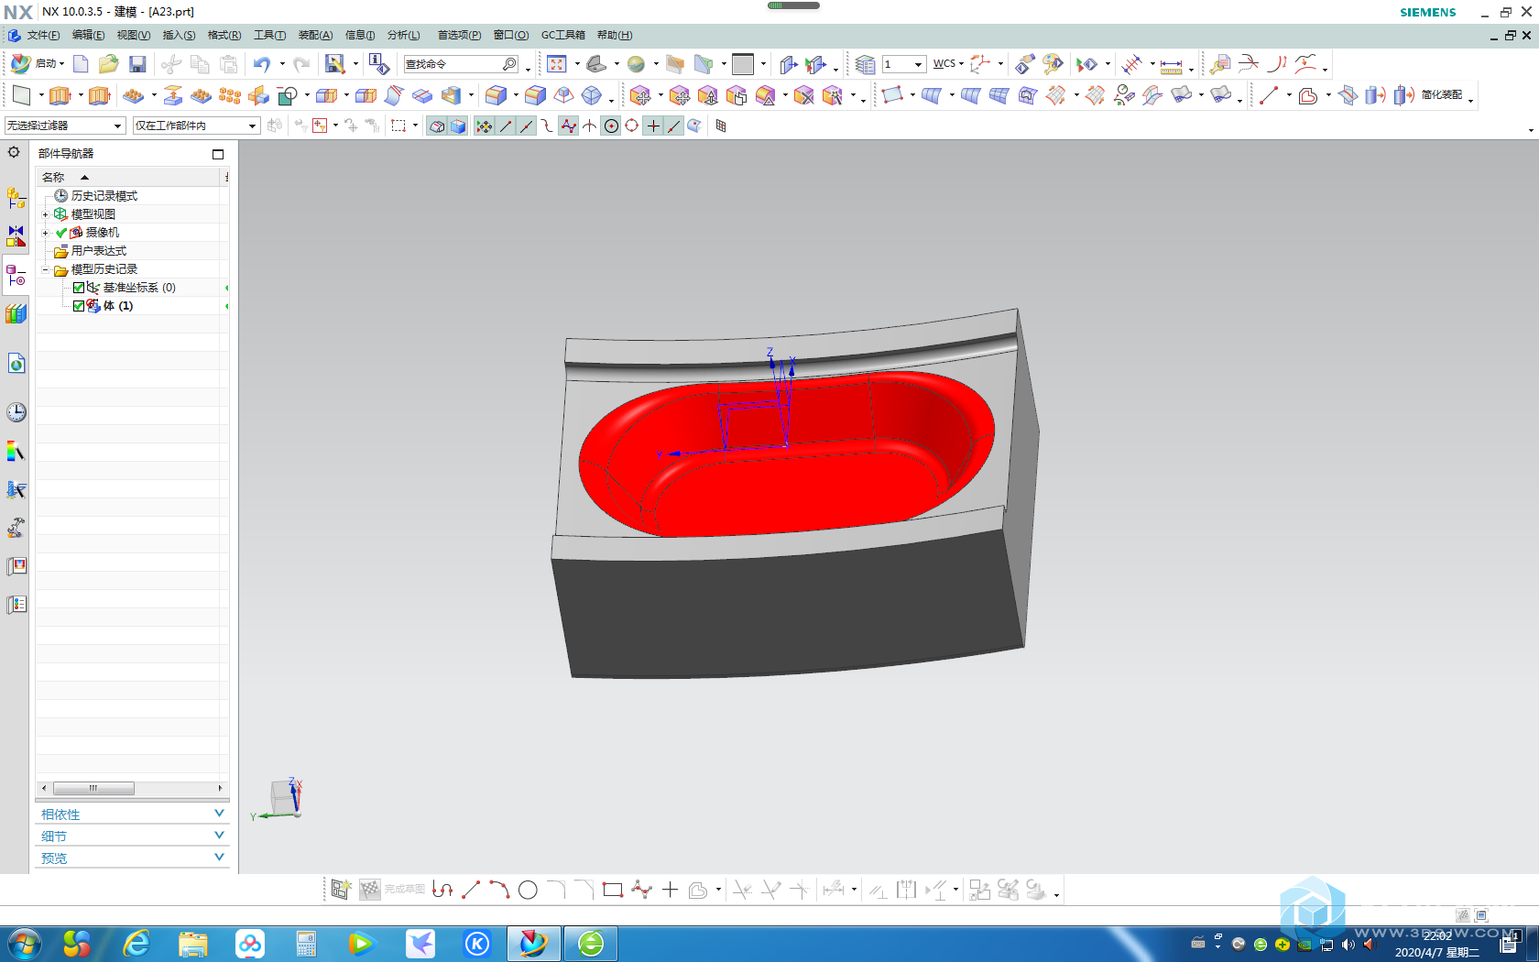Image resolution: width=1539 pixels, height=962 pixels.
Task: Toggle checkbox for 体 (1)
Action: [79, 306]
